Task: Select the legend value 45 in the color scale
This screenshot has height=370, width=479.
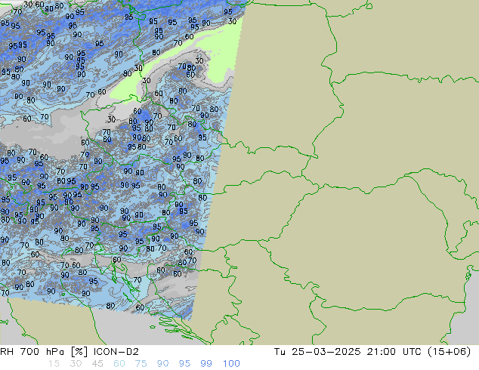Action: [x=97, y=364]
